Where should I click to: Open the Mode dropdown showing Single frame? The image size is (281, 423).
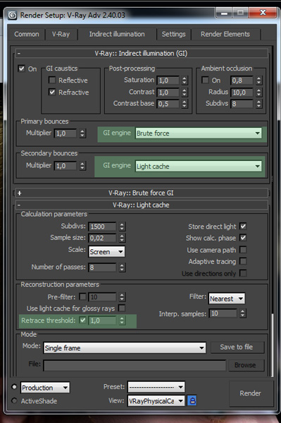click(x=125, y=348)
